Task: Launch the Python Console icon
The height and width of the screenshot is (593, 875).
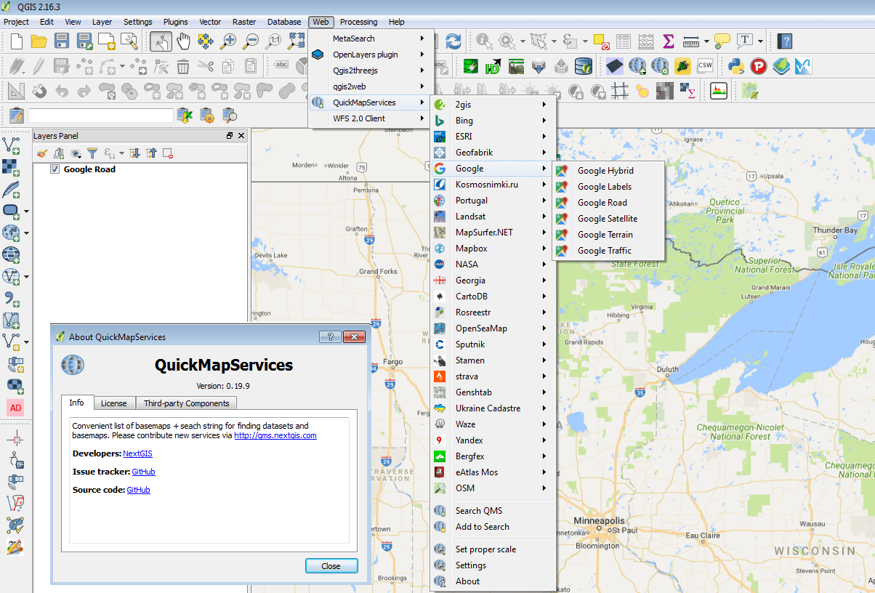Action: (x=735, y=68)
